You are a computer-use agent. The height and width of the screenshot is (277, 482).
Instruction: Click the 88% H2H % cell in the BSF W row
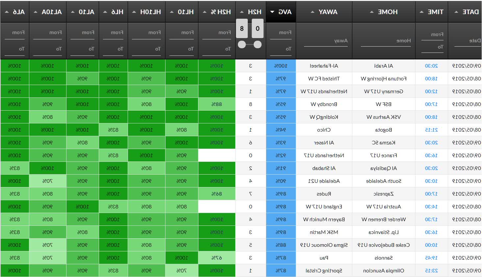216,104
